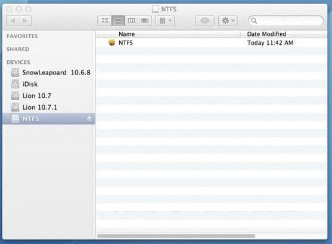Switch to list view
This screenshot has height=244, width=332.
click(x=118, y=20)
